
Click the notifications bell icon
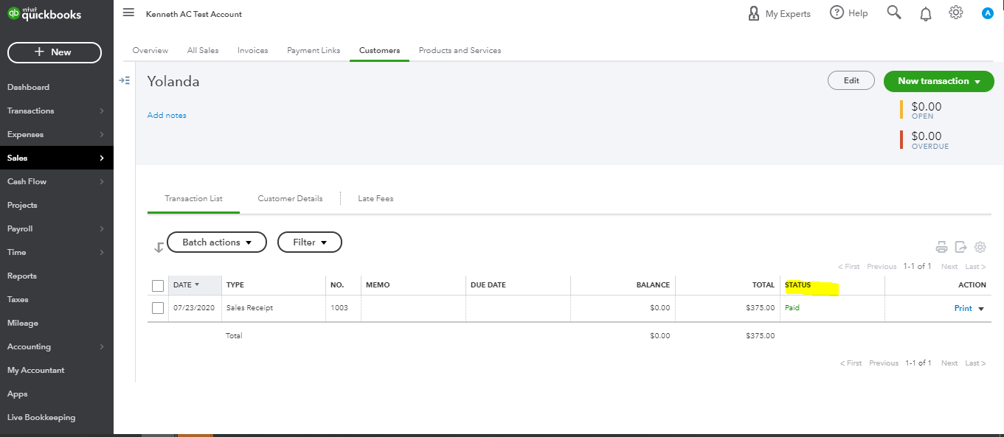[x=926, y=13]
